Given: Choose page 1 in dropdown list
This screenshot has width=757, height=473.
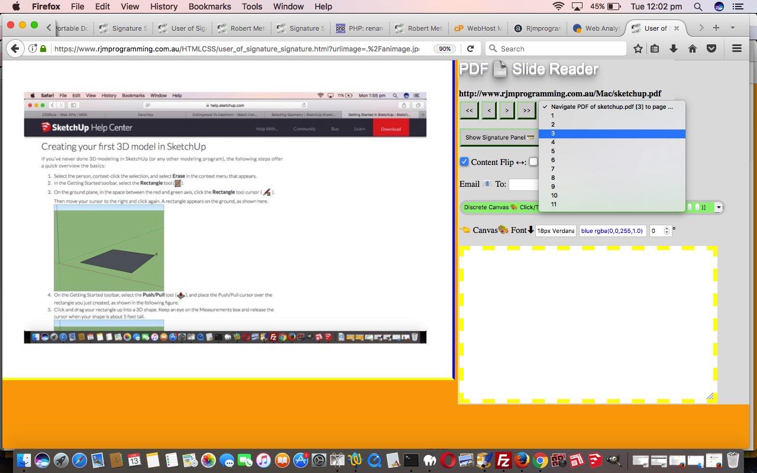Looking at the screenshot, I should coord(612,116).
